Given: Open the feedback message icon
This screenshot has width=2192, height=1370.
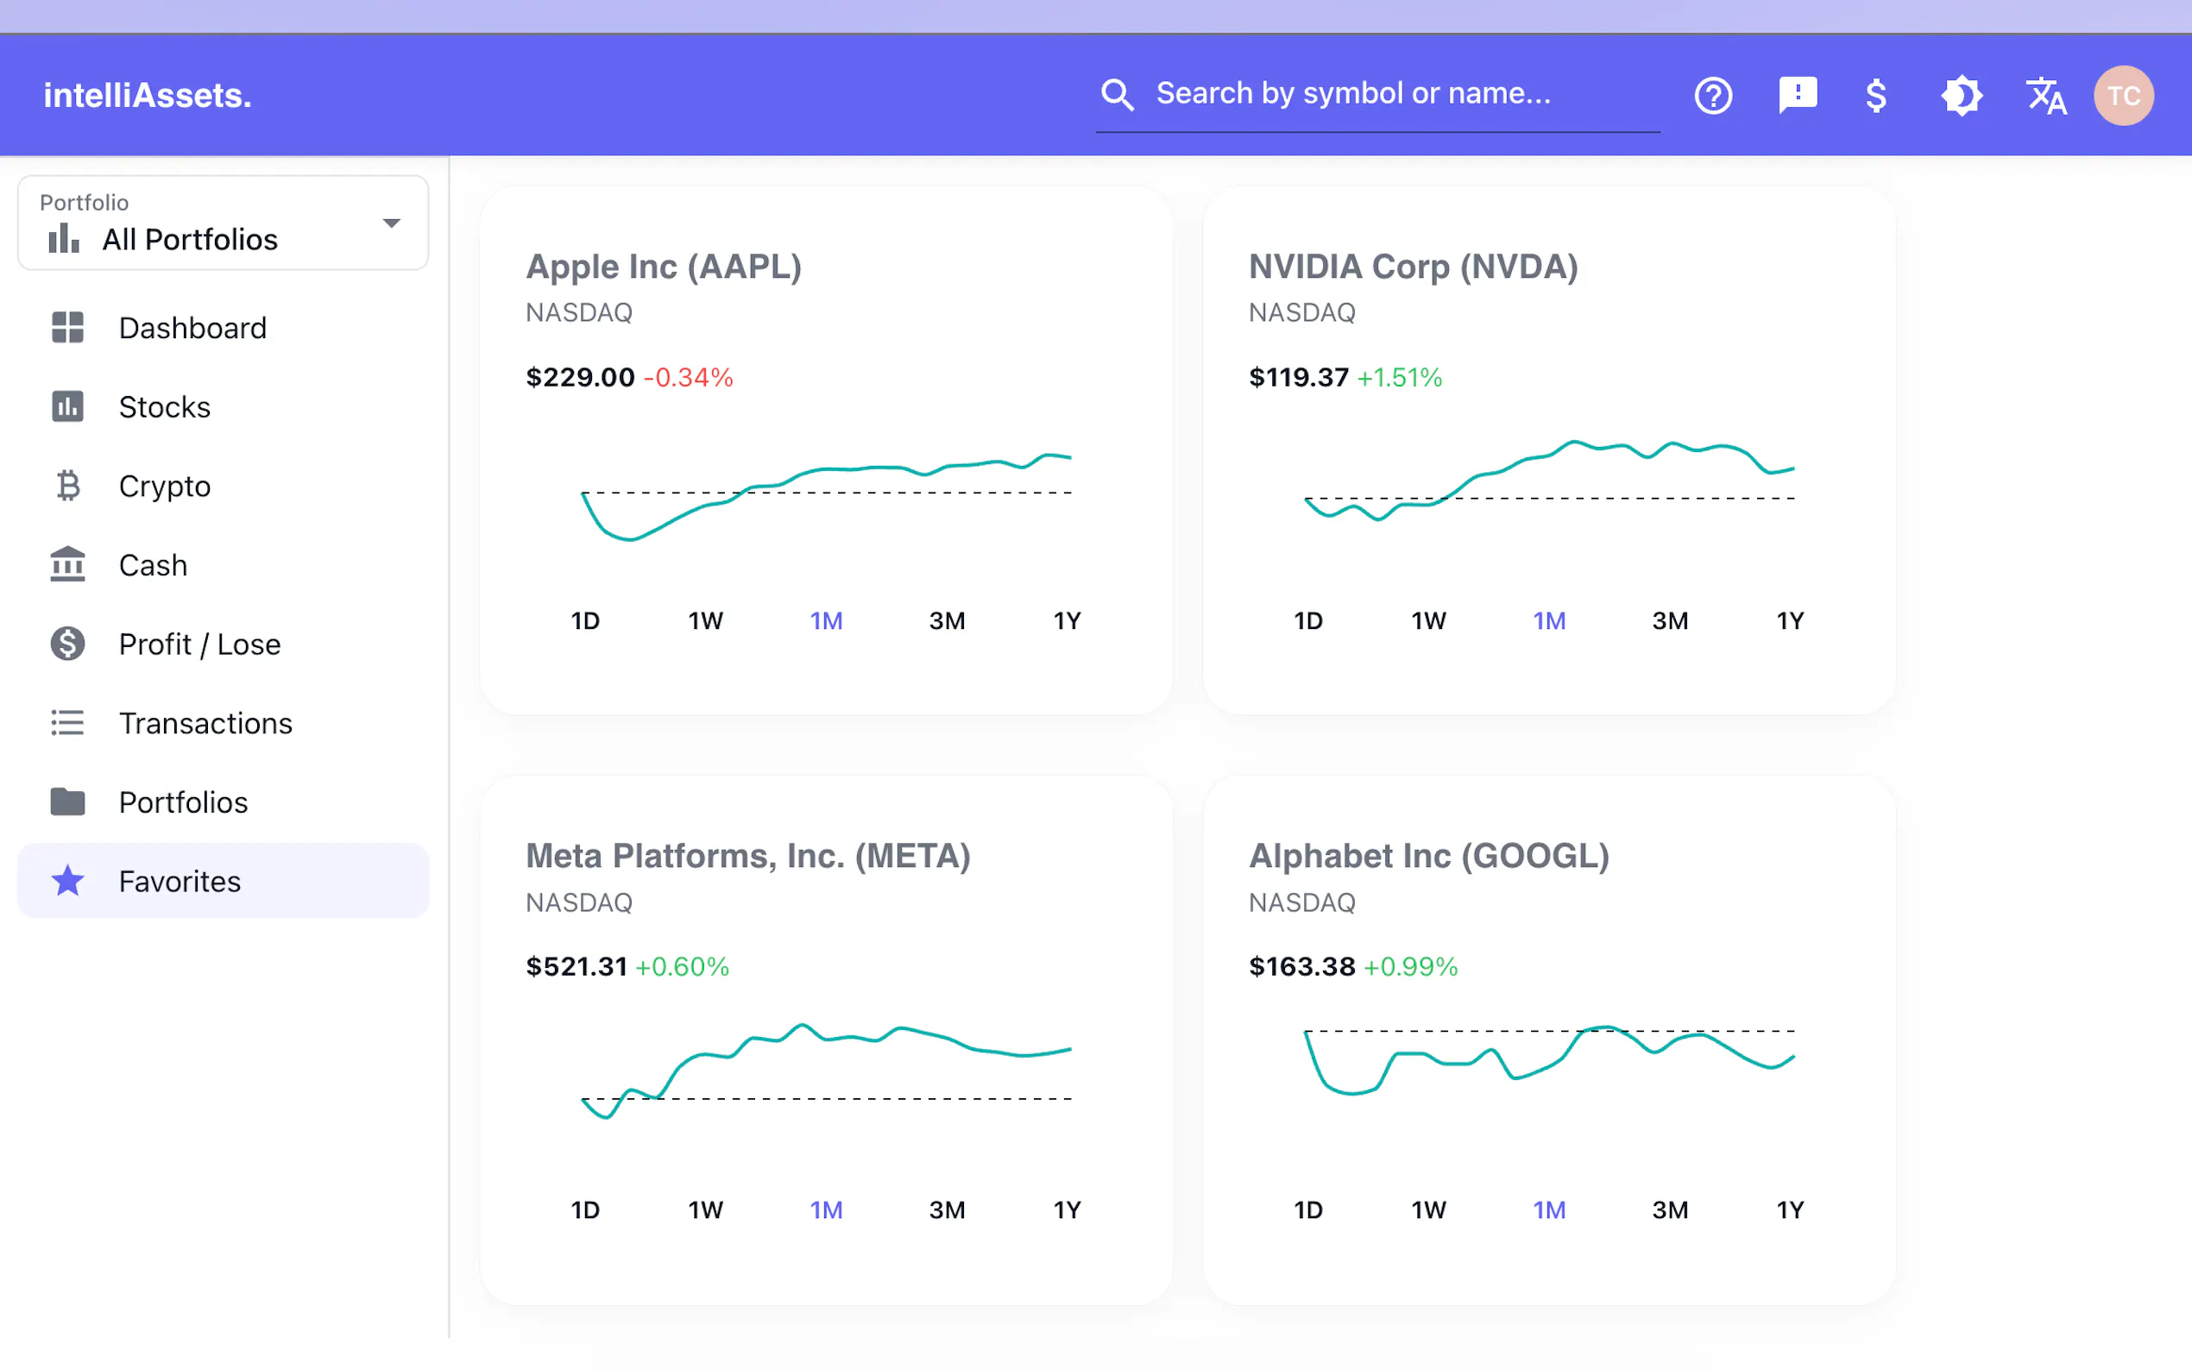Looking at the screenshot, I should (1797, 95).
